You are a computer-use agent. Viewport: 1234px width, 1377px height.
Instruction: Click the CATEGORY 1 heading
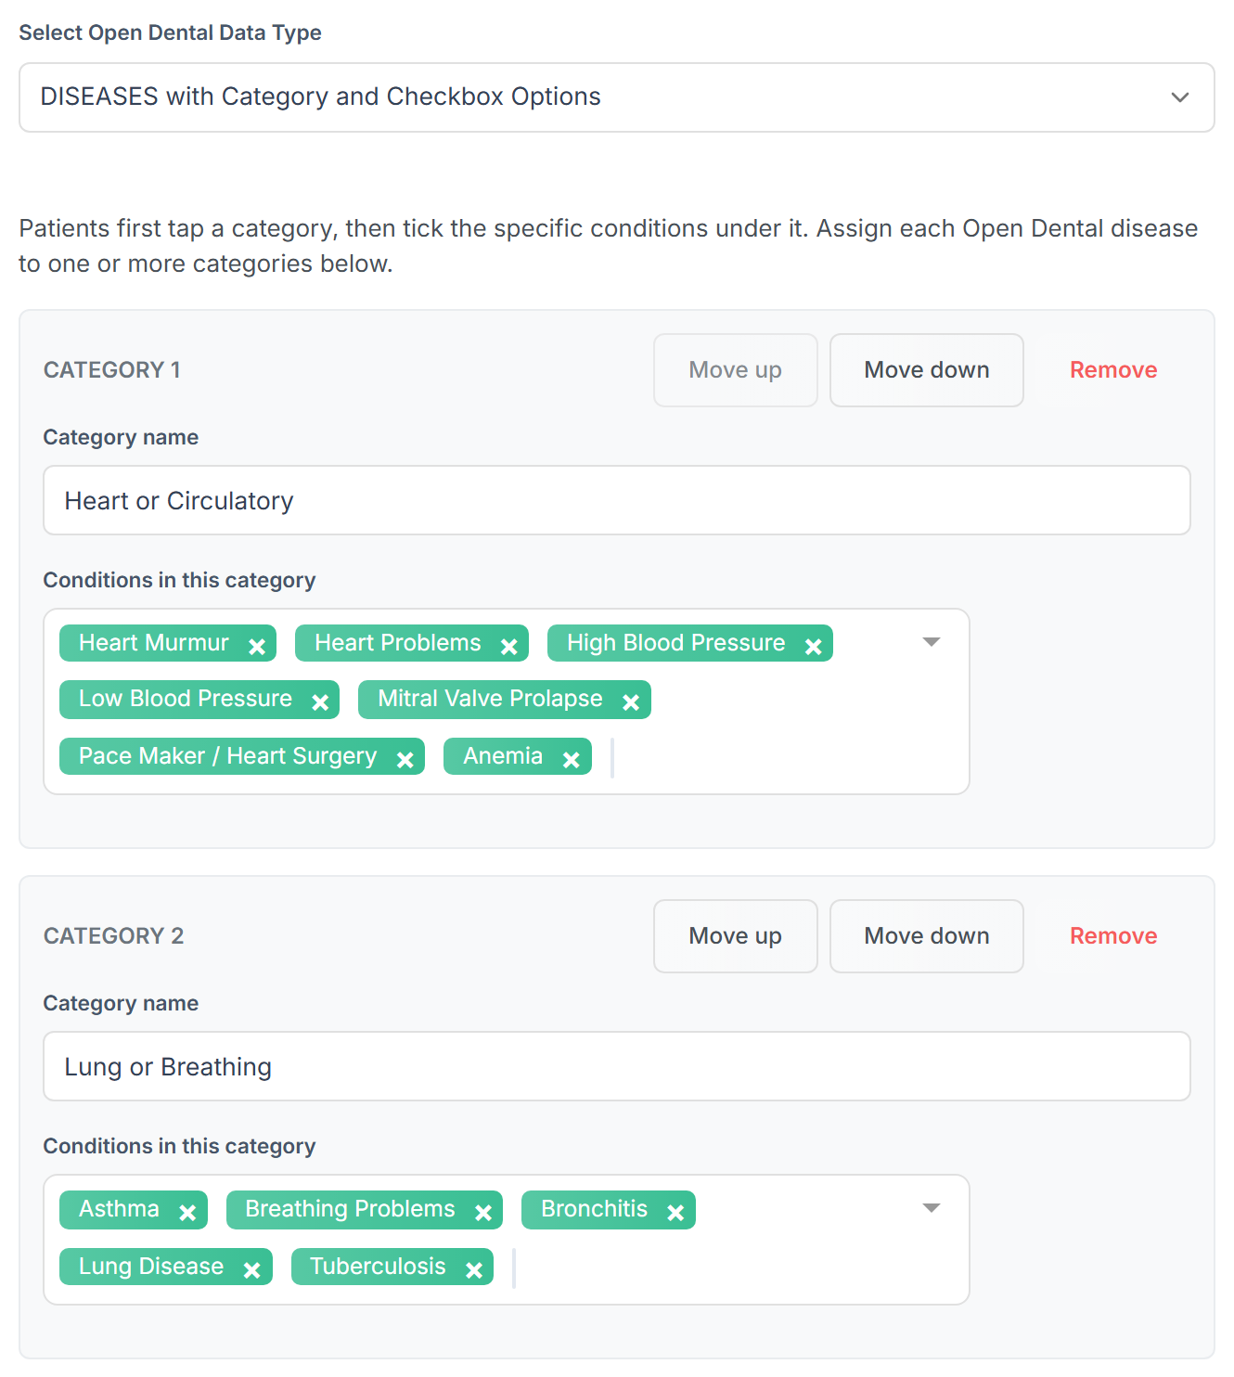112,370
